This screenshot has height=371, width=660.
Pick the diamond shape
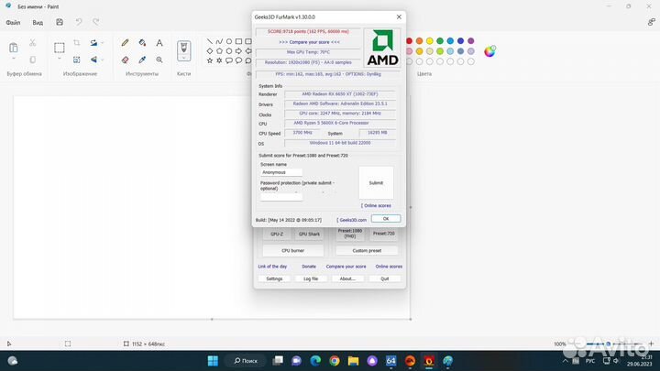[210, 51]
